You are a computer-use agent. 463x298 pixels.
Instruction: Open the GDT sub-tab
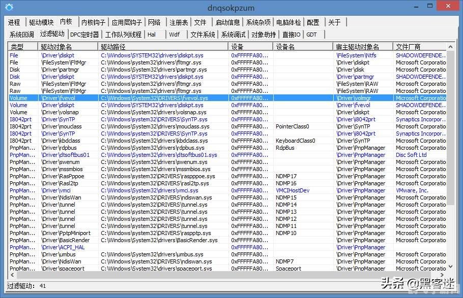[x=311, y=35]
